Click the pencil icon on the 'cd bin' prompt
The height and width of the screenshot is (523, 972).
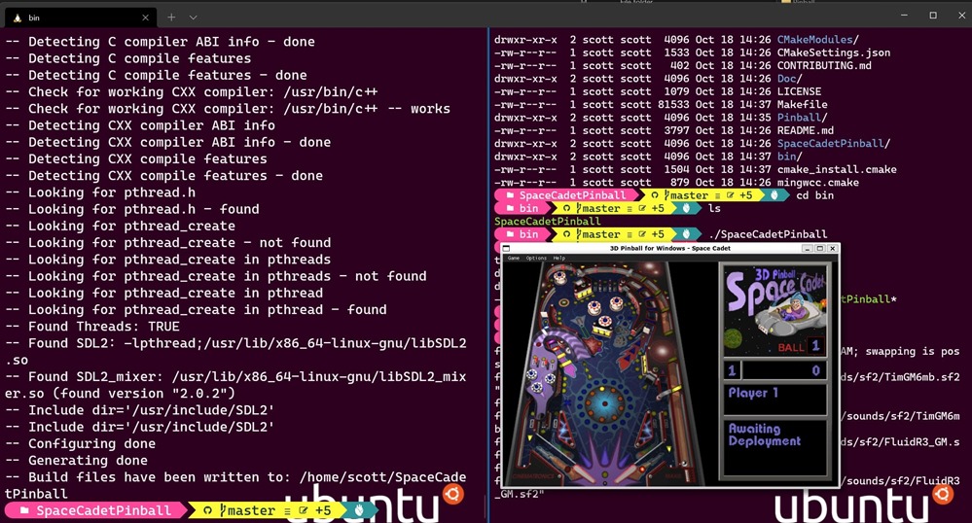731,195
